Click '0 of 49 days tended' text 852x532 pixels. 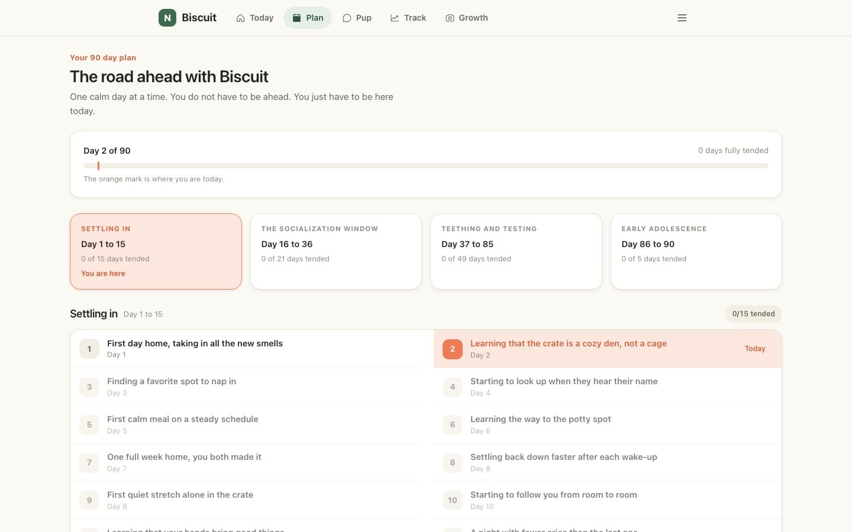click(476, 259)
